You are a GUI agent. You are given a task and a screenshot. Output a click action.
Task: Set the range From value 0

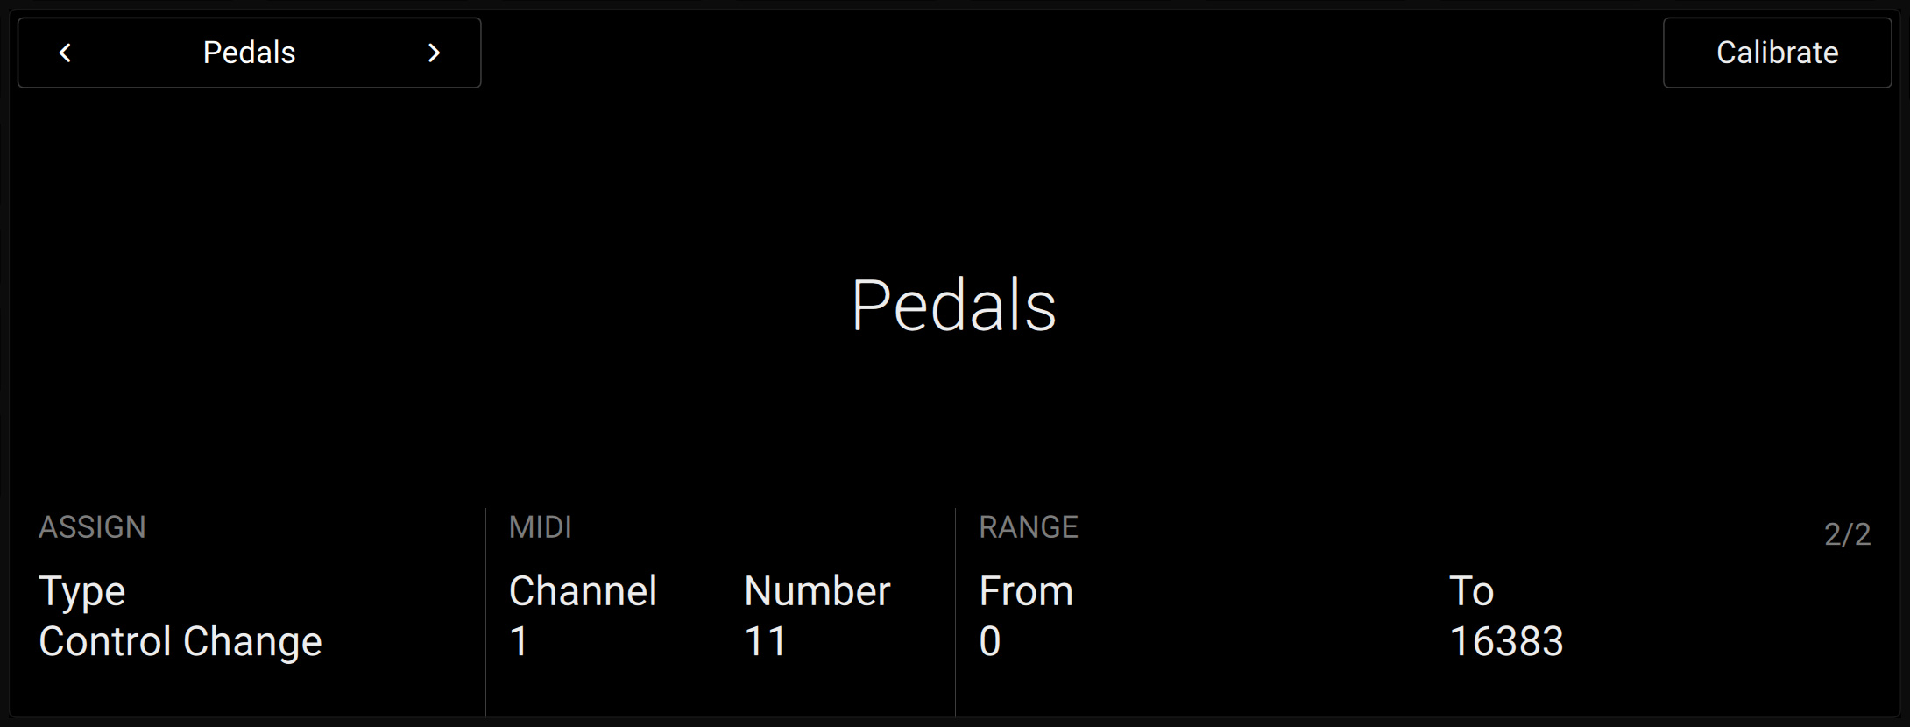tap(990, 642)
